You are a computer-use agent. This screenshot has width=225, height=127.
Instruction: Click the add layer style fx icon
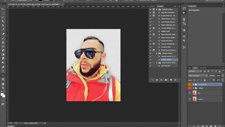[x=198, y=126]
